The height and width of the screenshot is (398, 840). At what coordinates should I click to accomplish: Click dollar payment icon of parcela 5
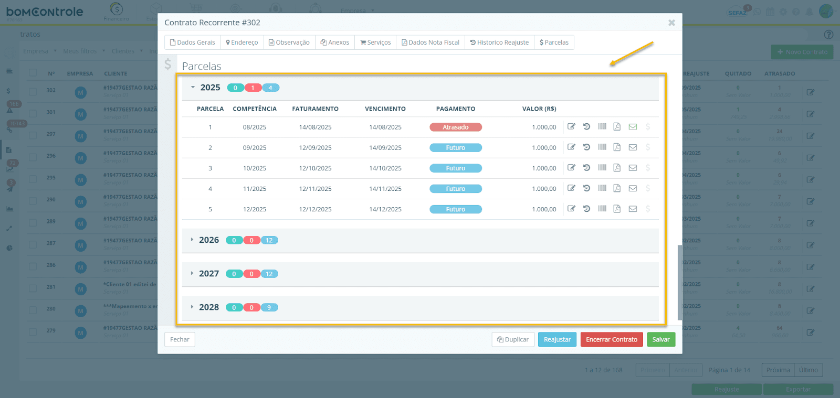(x=648, y=208)
